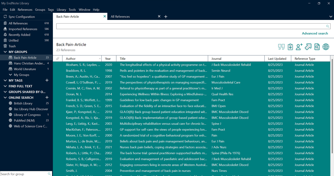
Task: Collapse the ONLINE SEARCH section
Action: pyautogui.click(x=5, y=98)
